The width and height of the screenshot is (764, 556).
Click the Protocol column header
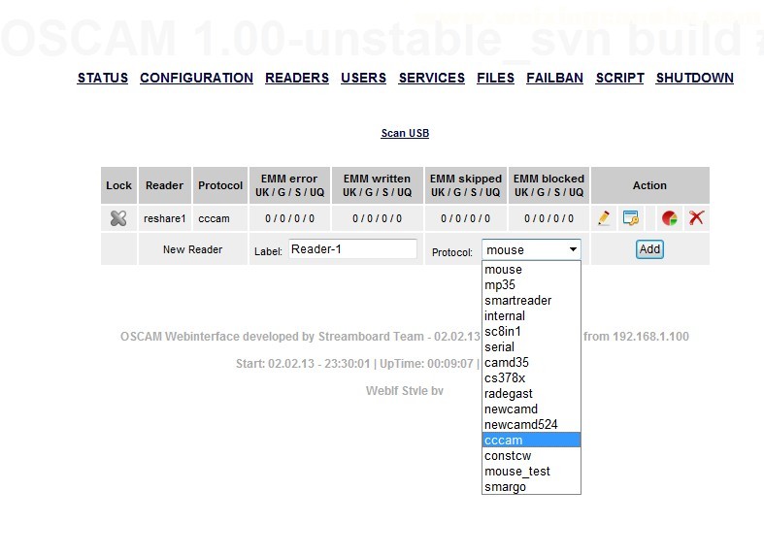pos(220,185)
